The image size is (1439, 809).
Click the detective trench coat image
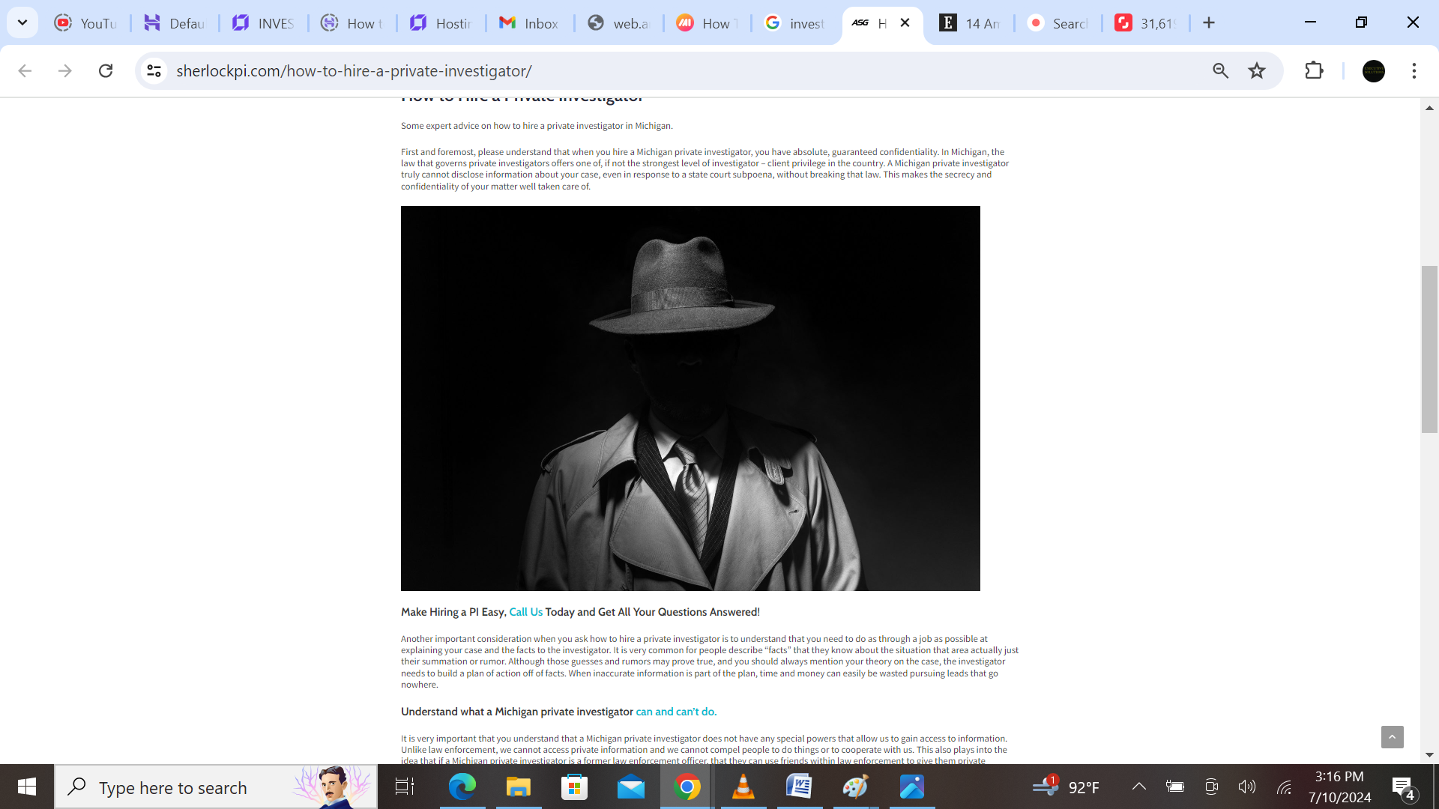coord(690,398)
